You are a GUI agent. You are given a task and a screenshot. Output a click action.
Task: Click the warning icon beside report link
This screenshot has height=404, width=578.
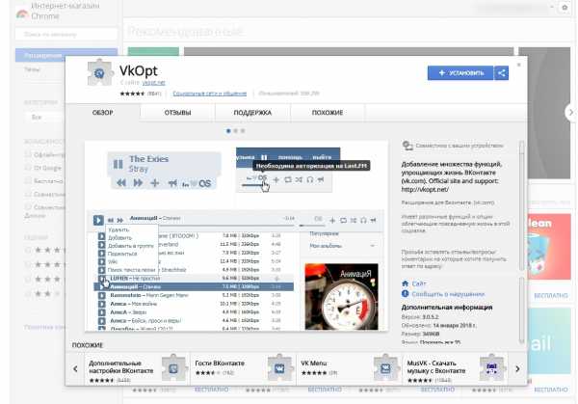(406, 294)
